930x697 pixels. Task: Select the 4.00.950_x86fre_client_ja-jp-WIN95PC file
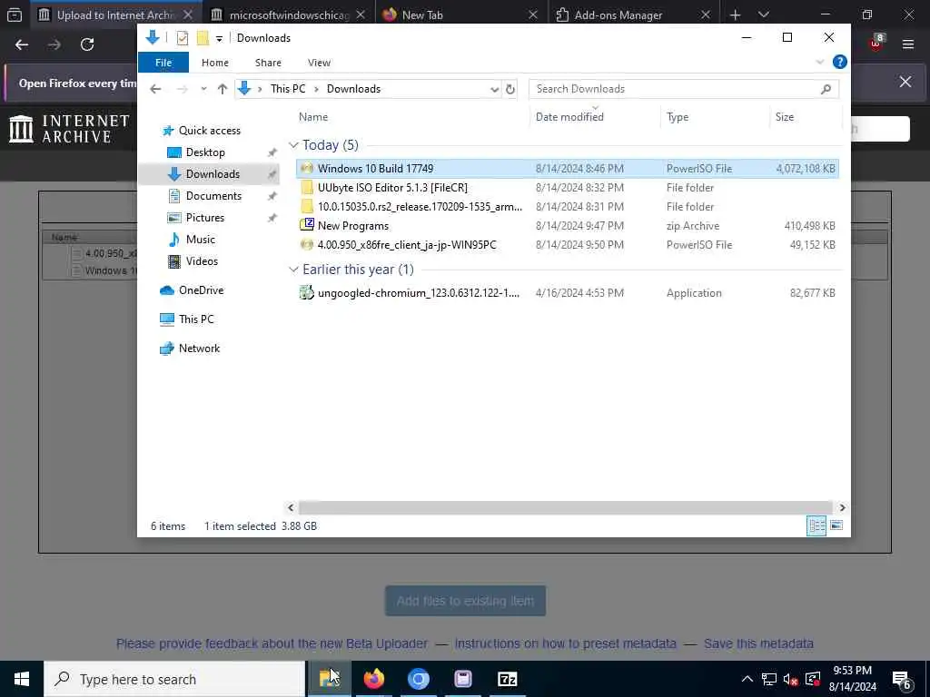point(567,244)
